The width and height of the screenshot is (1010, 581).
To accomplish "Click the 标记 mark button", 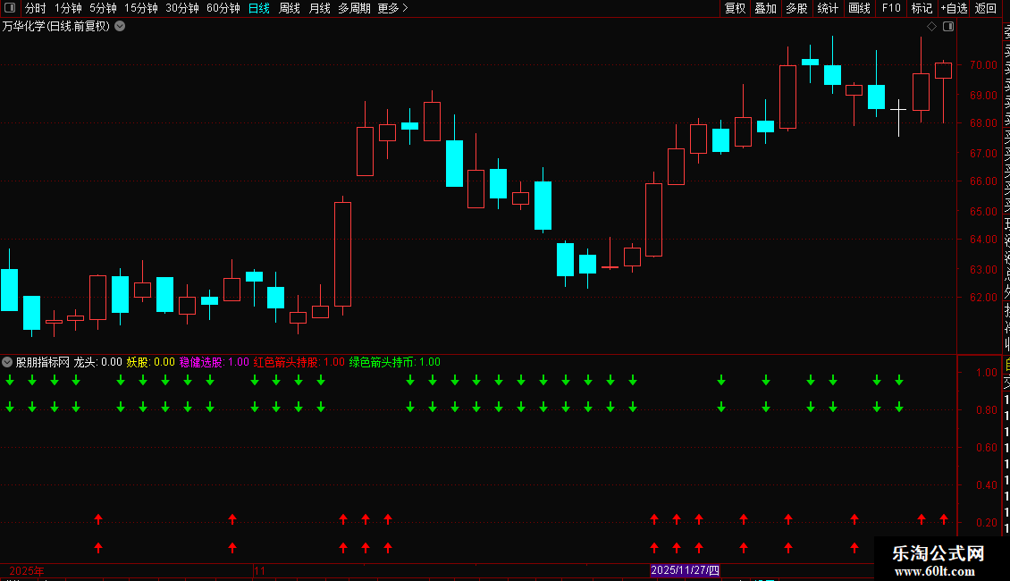I will click(x=922, y=8).
